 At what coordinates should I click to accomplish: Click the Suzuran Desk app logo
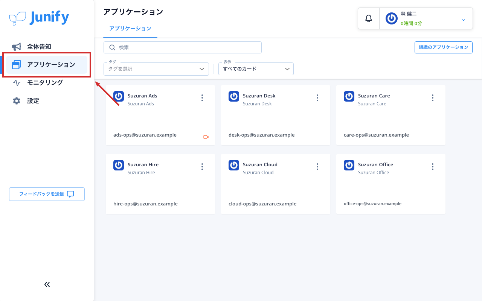(234, 96)
